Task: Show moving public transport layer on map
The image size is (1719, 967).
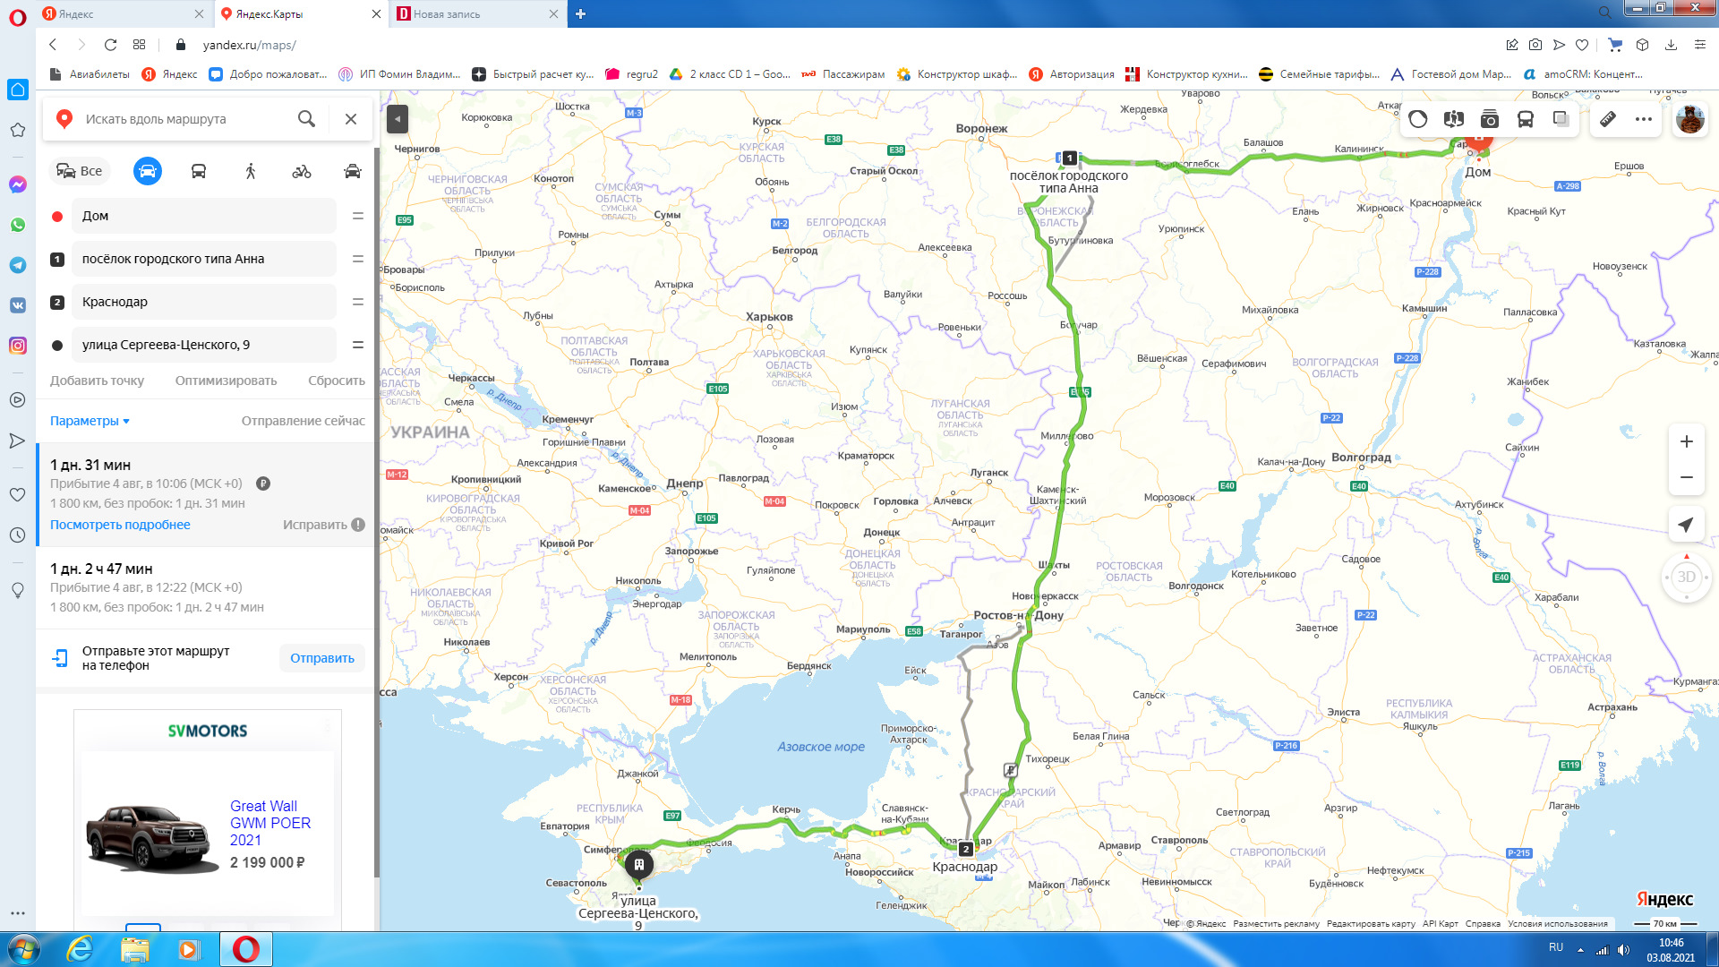Action: click(x=1526, y=119)
